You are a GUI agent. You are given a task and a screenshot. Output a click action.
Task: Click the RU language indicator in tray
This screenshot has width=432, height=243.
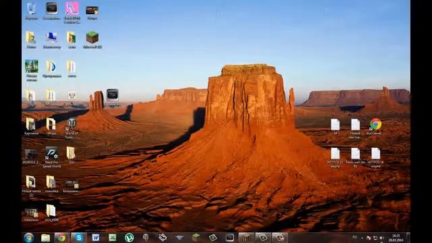tap(354, 237)
